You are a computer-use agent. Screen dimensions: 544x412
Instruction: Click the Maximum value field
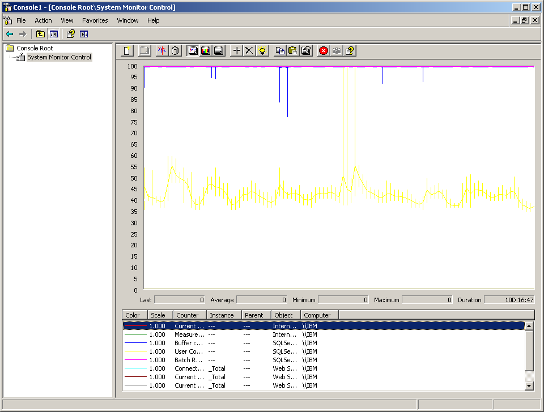coord(427,300)
